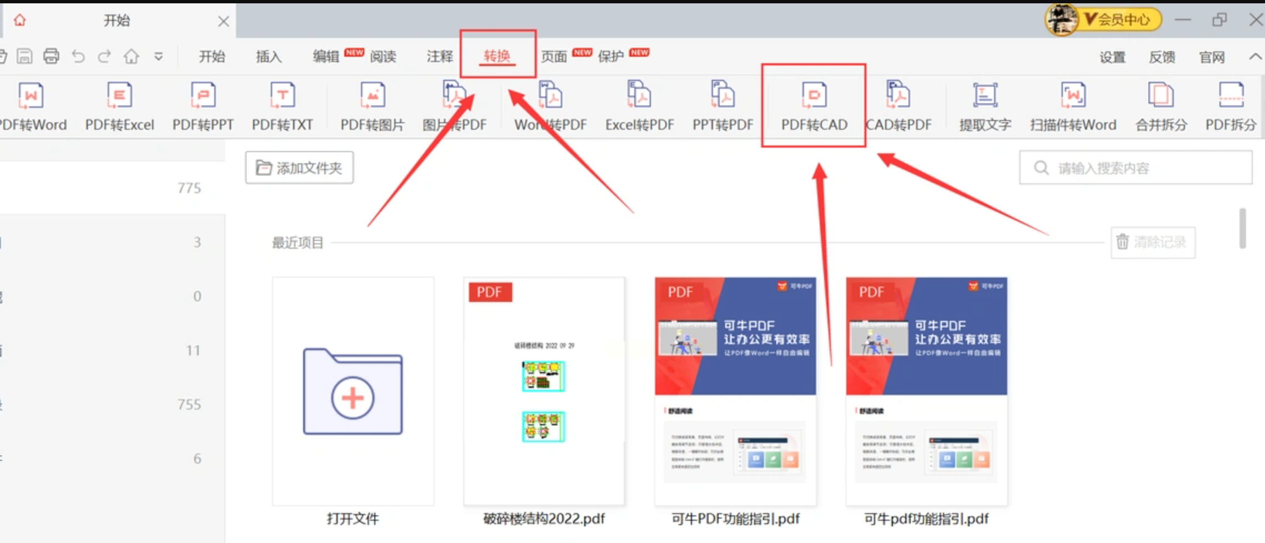Expand the quick toolbar customization dropdown
Image resolution: width=1265 pixels, height=543 pixels.
(159, 57)
